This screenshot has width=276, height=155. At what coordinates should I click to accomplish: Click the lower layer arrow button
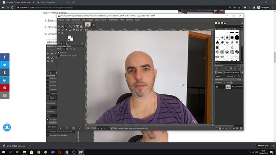(227, 128)
